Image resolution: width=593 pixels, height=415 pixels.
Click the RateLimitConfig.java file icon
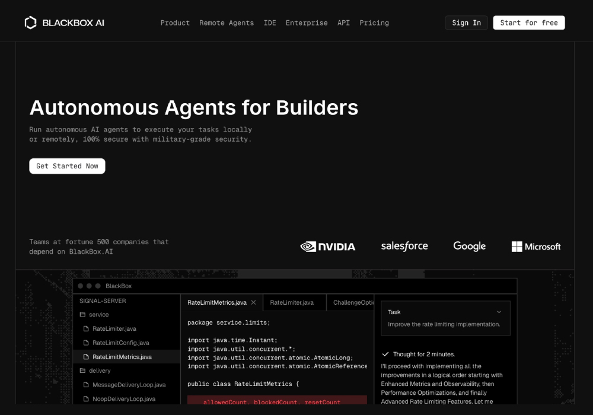coord(87,343)
